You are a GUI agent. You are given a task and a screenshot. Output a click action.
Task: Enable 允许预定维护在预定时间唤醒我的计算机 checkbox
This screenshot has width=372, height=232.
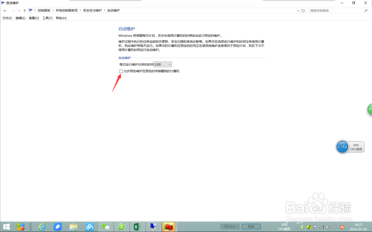point(121,71)
